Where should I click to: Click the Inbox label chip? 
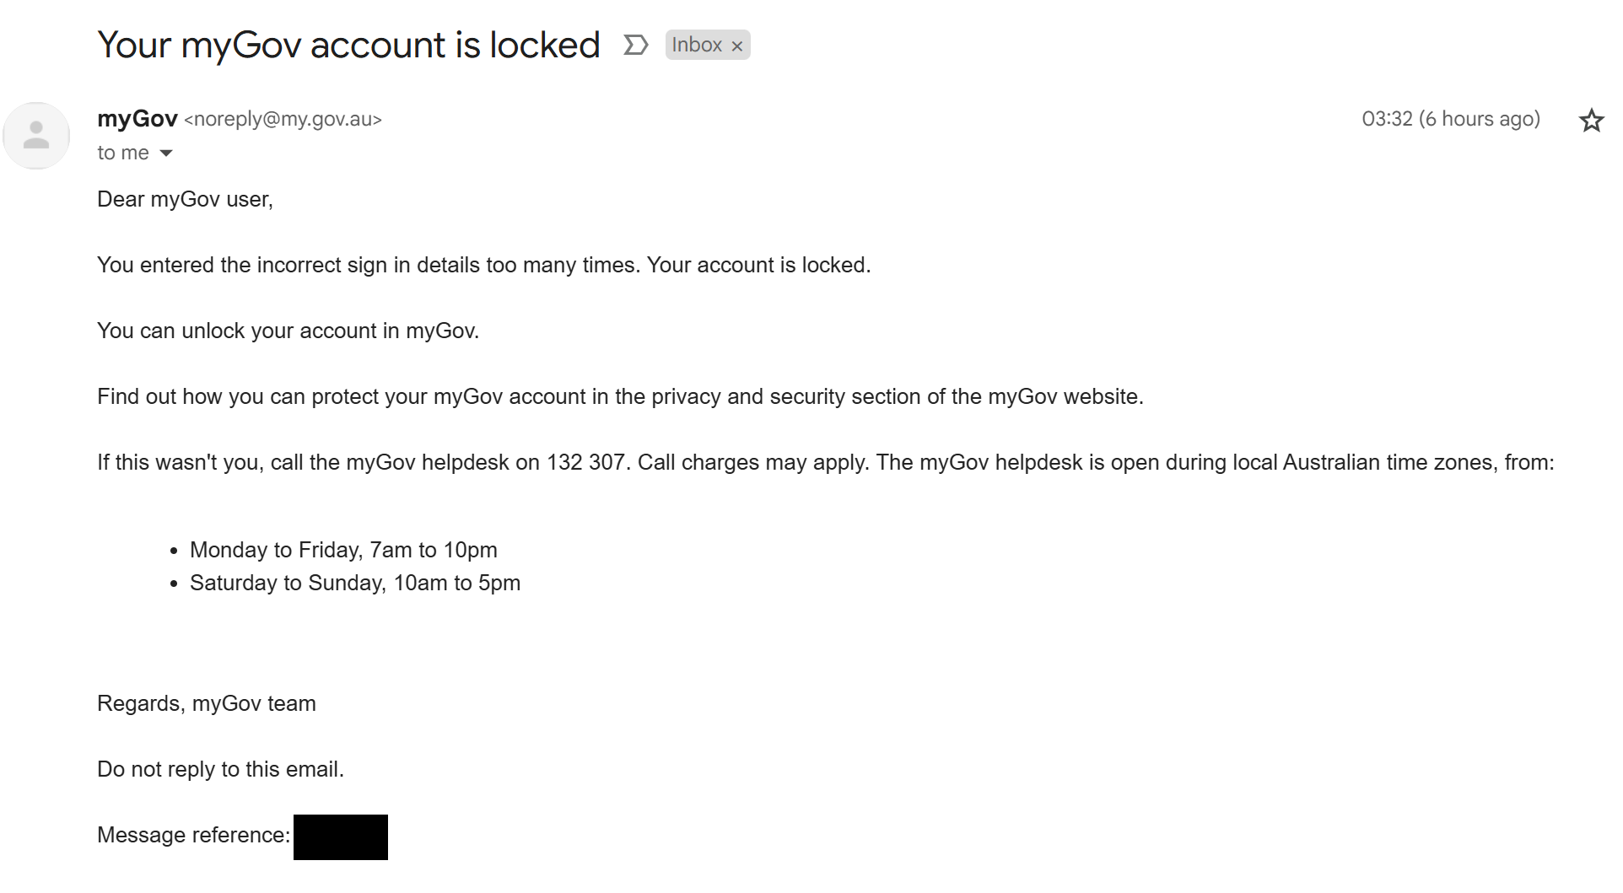click(x=696, y=45)
